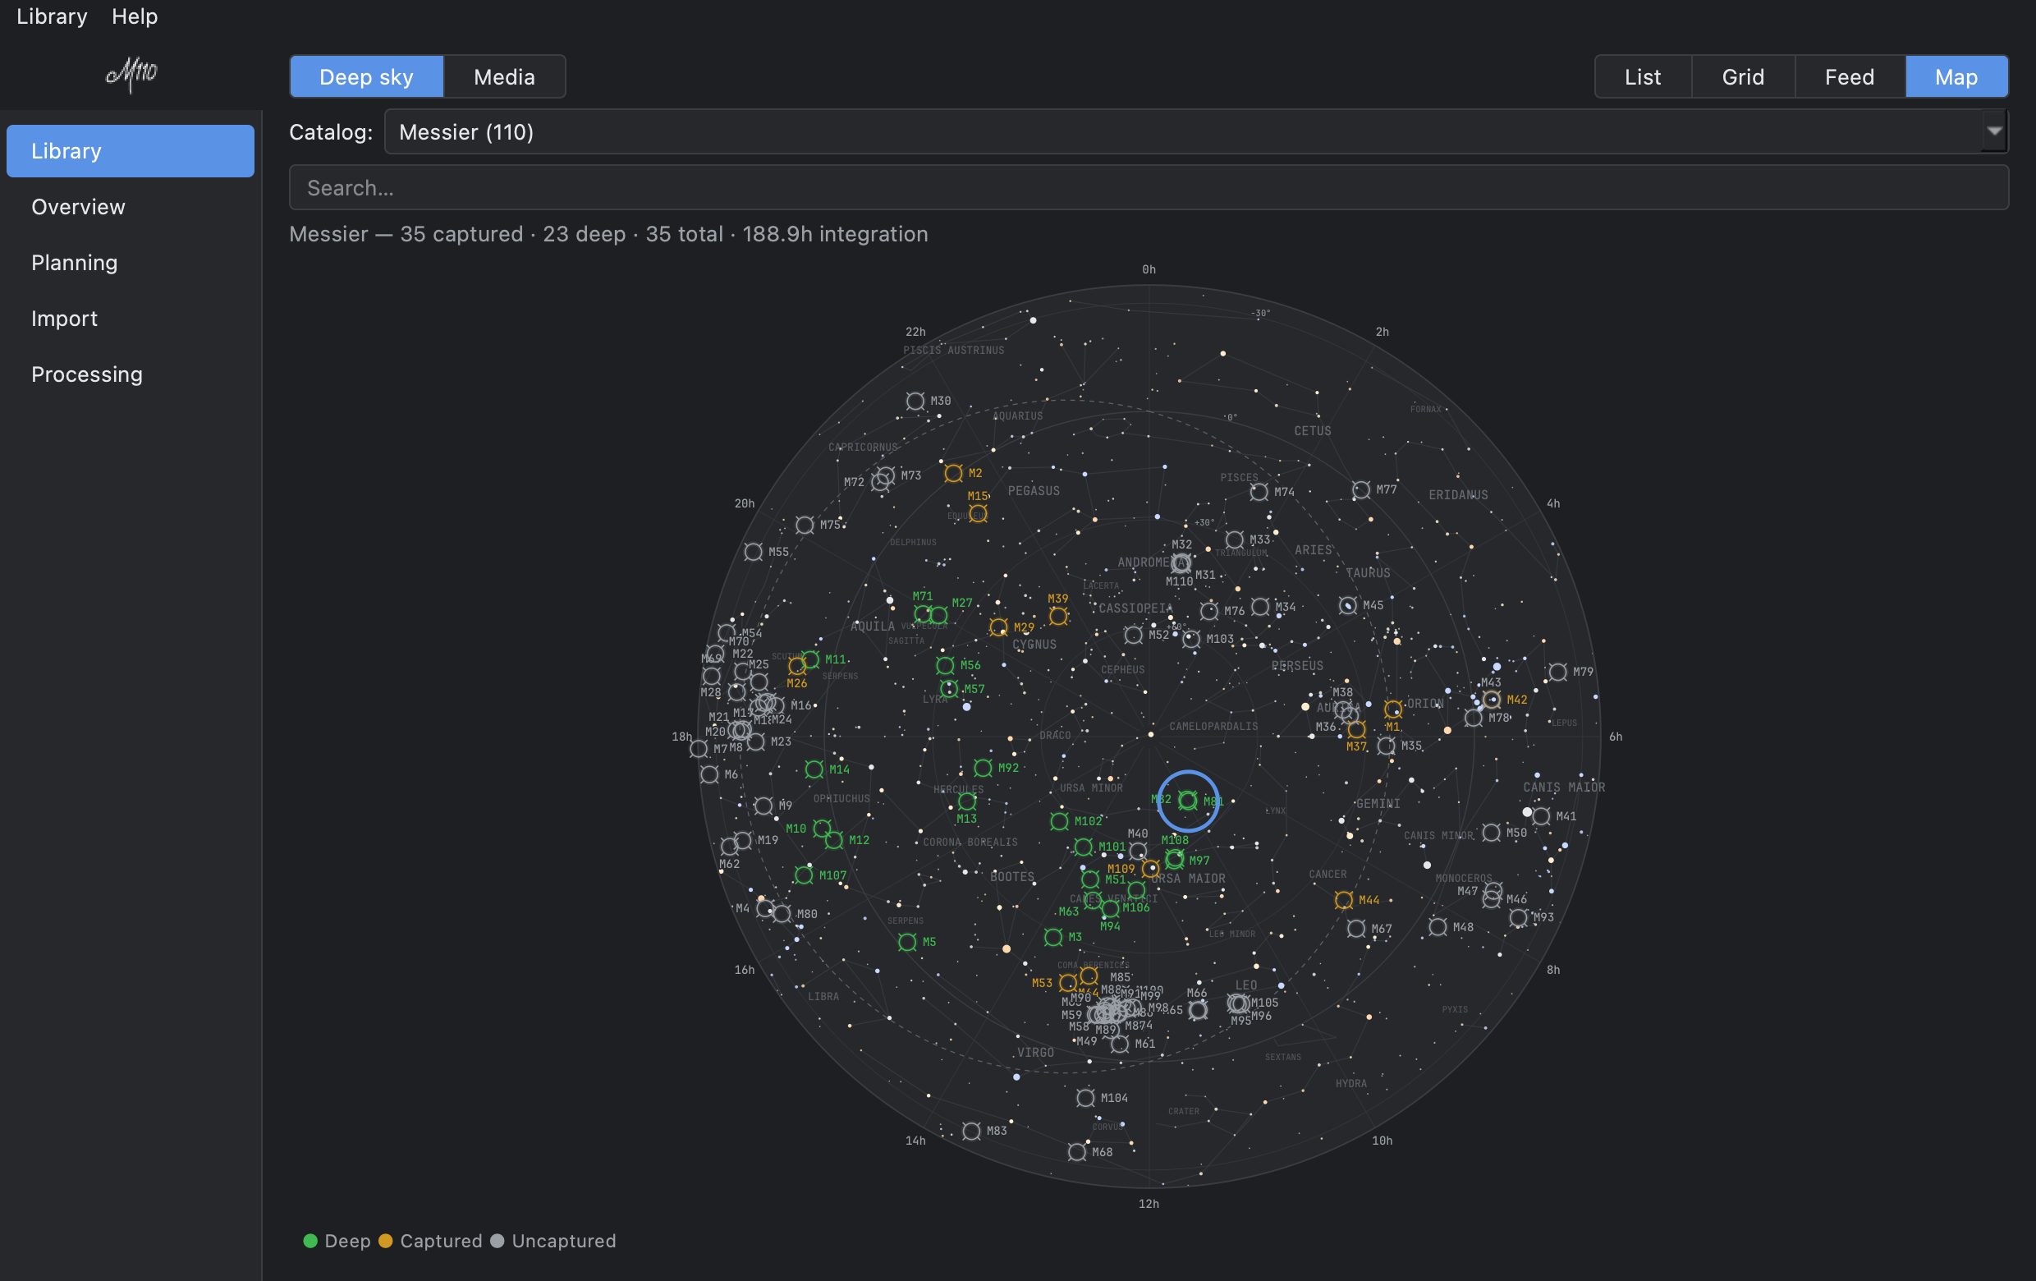Screen dimensions: 2036x1281
Task: Click the catalog dropdown arrow
Action: 1994,132
